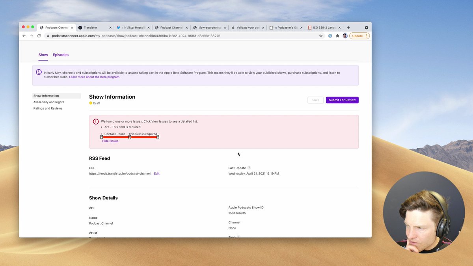The width and height of the screenshot is (473, 266).
Task: Click the Chrome profile avatar
Action: click(345, 36)
